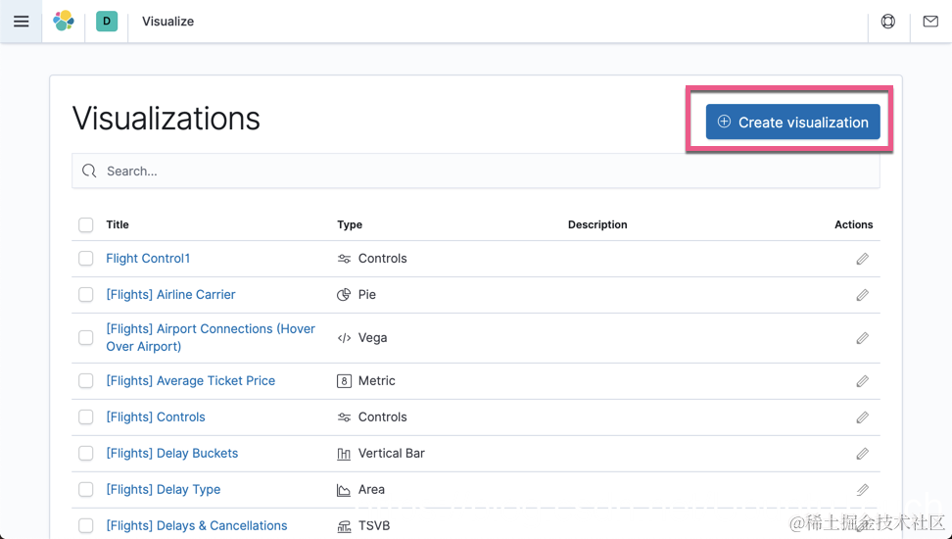Open [Flights] Delay Buckets link

tap(171, 454)
